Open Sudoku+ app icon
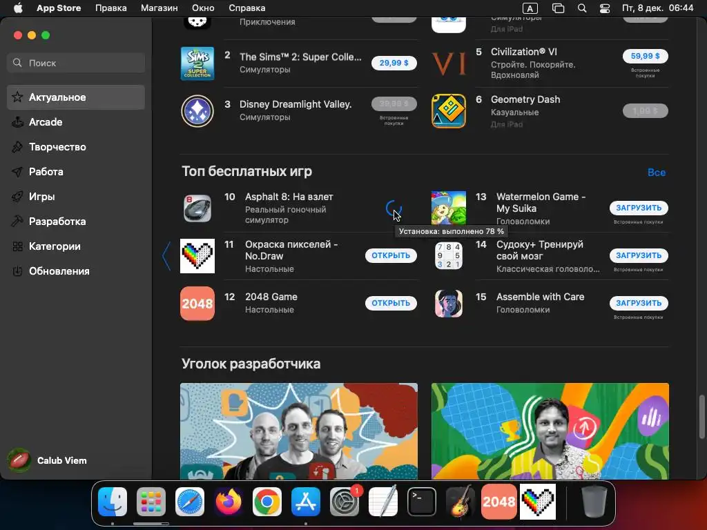The image size is (707, 530). [x=449, y=256]
